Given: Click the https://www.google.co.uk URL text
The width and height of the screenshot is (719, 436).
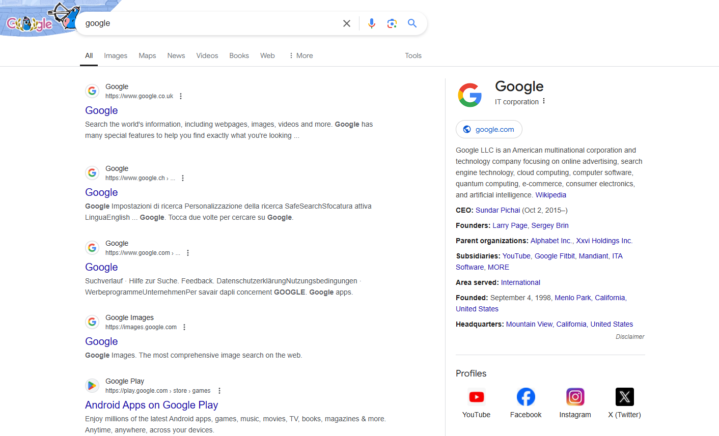Looking at the screenshot, I should click(x=139, y=96).
